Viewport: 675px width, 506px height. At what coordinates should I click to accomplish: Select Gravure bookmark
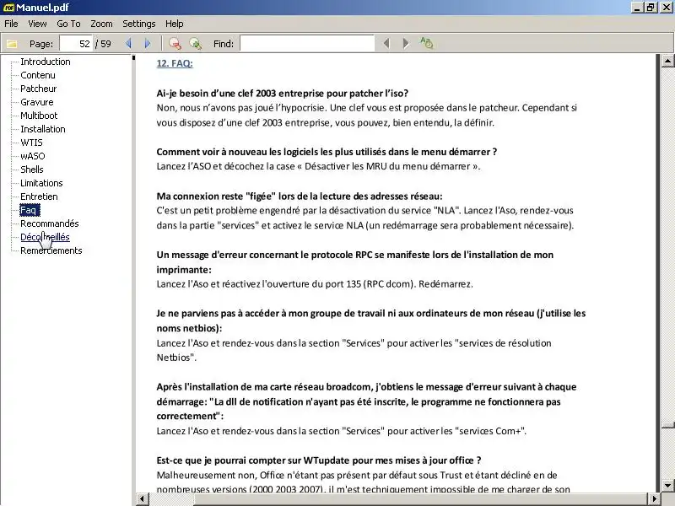coord(37,102)
